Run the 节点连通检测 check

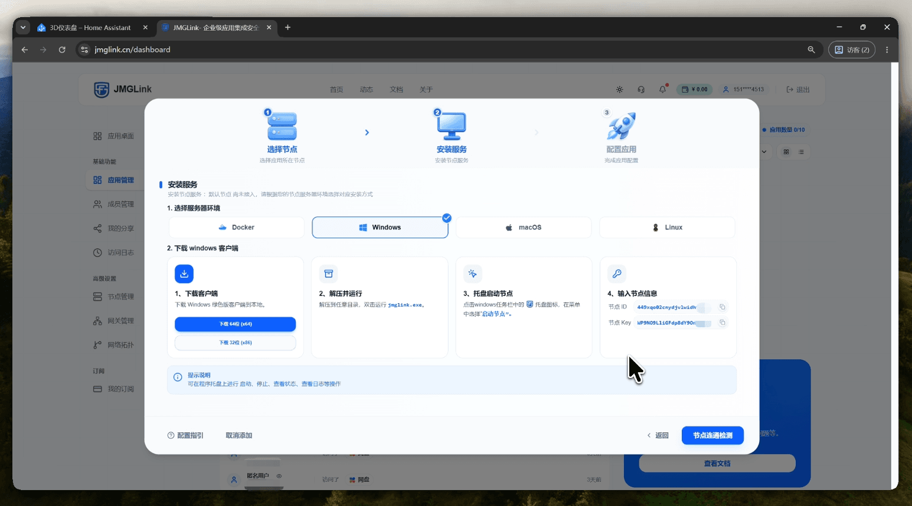pos(712,436)
